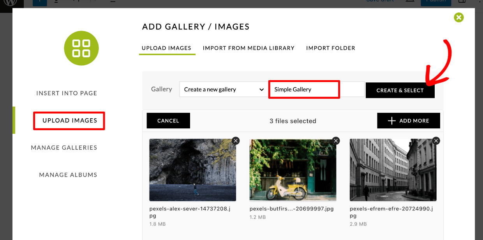Remove the pexels-alex-sever image with its X icon
Screen dimensions: 483x240
coord(235,140)
